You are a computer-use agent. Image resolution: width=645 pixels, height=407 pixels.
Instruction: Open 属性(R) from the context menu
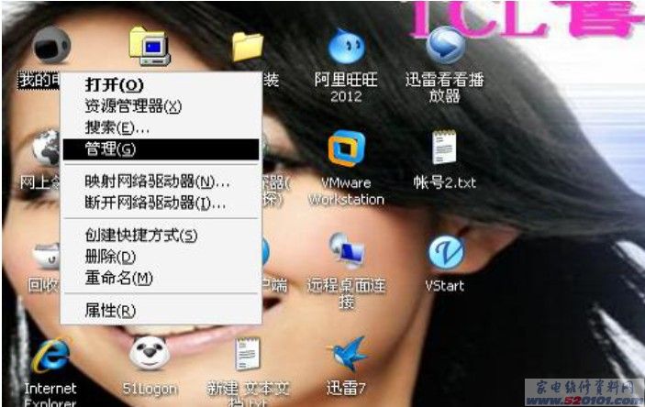(110, 311)
